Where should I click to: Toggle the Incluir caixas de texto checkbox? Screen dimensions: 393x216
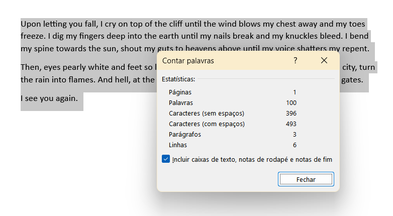pos(166,159)
